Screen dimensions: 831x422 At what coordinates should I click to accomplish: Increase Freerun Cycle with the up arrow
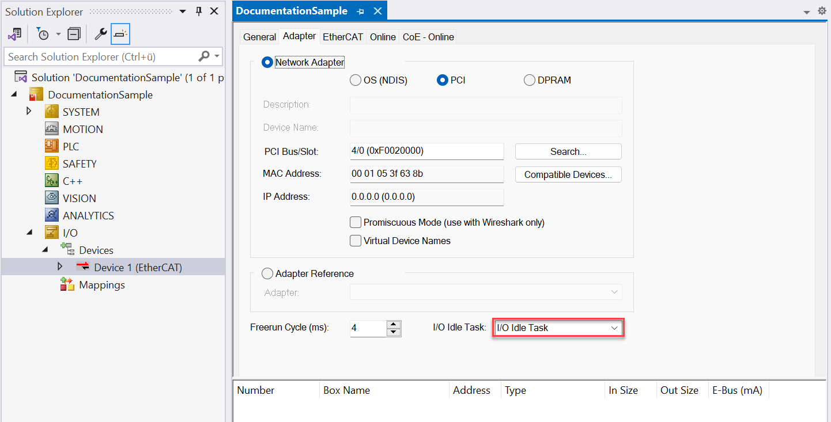pos(394,324)
